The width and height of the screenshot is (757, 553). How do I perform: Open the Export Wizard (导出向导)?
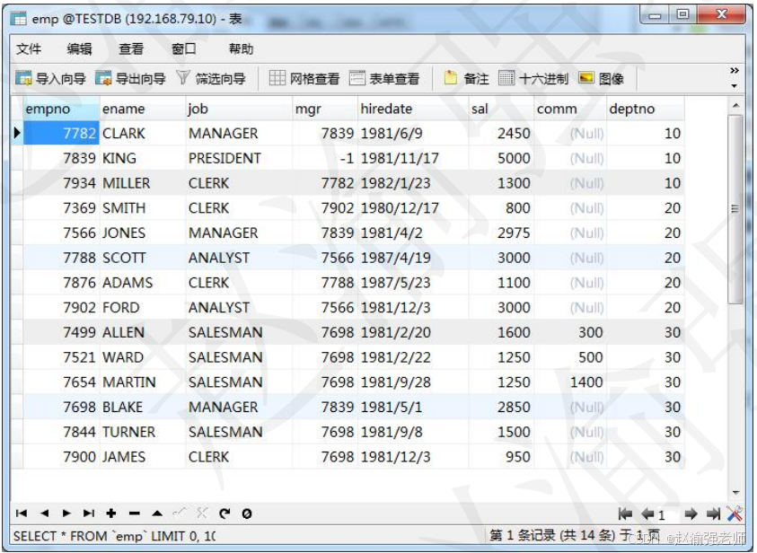130,78
